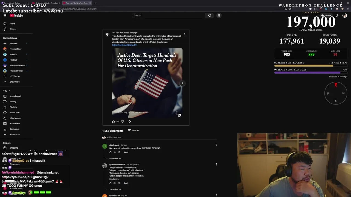
Task: Dislike the New York Times post
Action: [122, 121]
